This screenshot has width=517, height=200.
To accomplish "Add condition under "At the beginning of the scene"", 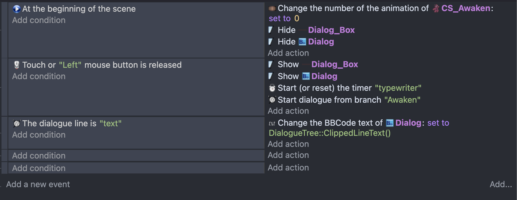I will click(x=39, y=20).
